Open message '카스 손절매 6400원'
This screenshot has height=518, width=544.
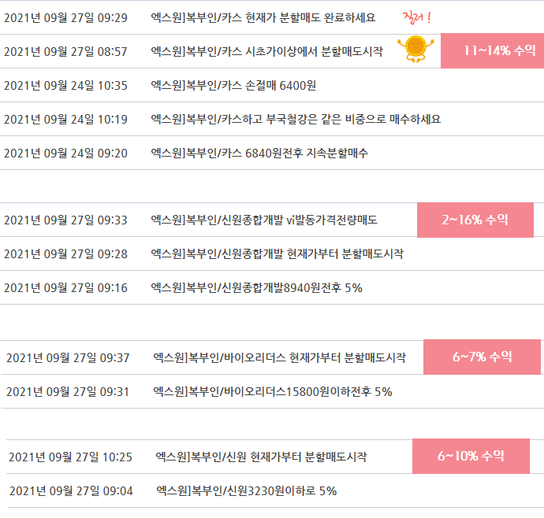233,86
